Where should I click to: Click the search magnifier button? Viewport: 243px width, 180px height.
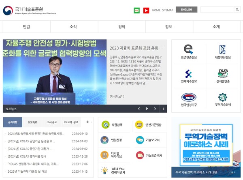pos(237,10)
